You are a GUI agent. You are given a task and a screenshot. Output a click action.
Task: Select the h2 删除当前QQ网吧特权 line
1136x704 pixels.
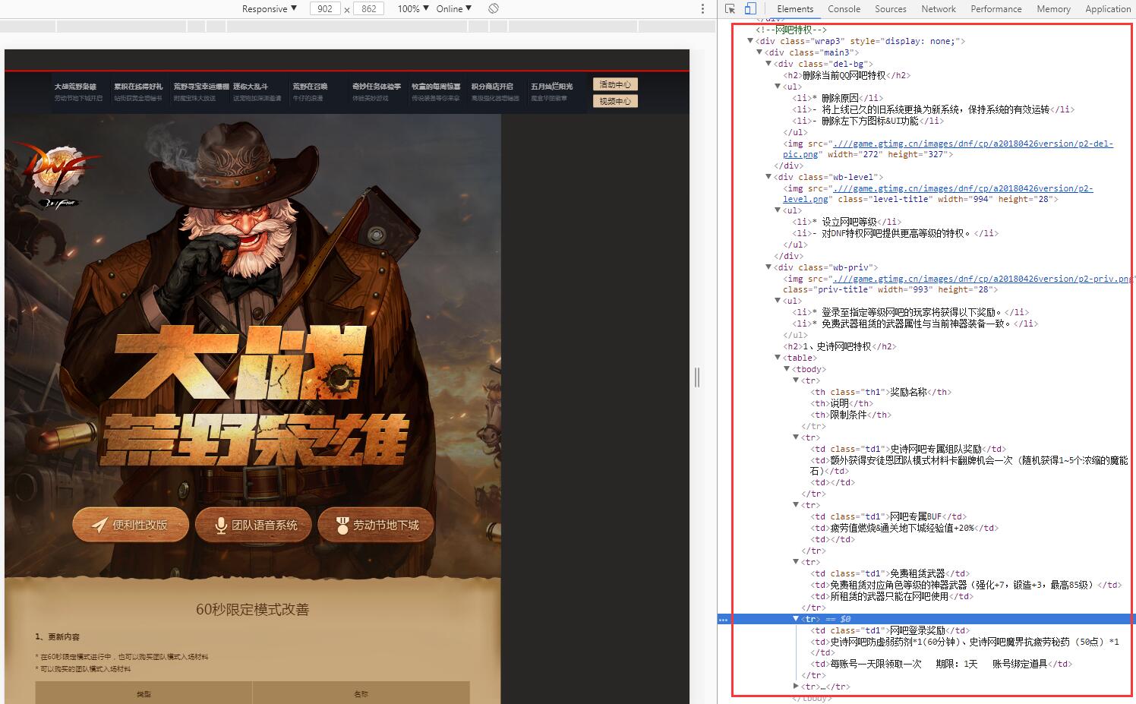847,75
